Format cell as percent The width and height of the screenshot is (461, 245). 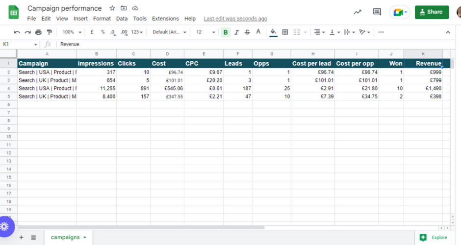[102, 32]
